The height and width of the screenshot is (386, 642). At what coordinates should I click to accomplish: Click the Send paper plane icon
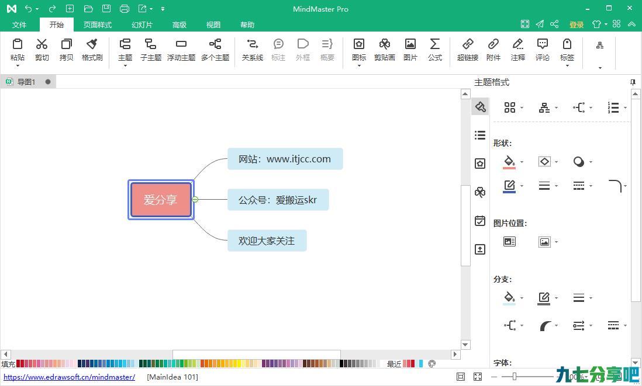(x=540, y=24)
